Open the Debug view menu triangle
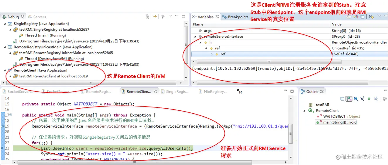Viewport: 388px width, 165px height. tap(171, 16)
